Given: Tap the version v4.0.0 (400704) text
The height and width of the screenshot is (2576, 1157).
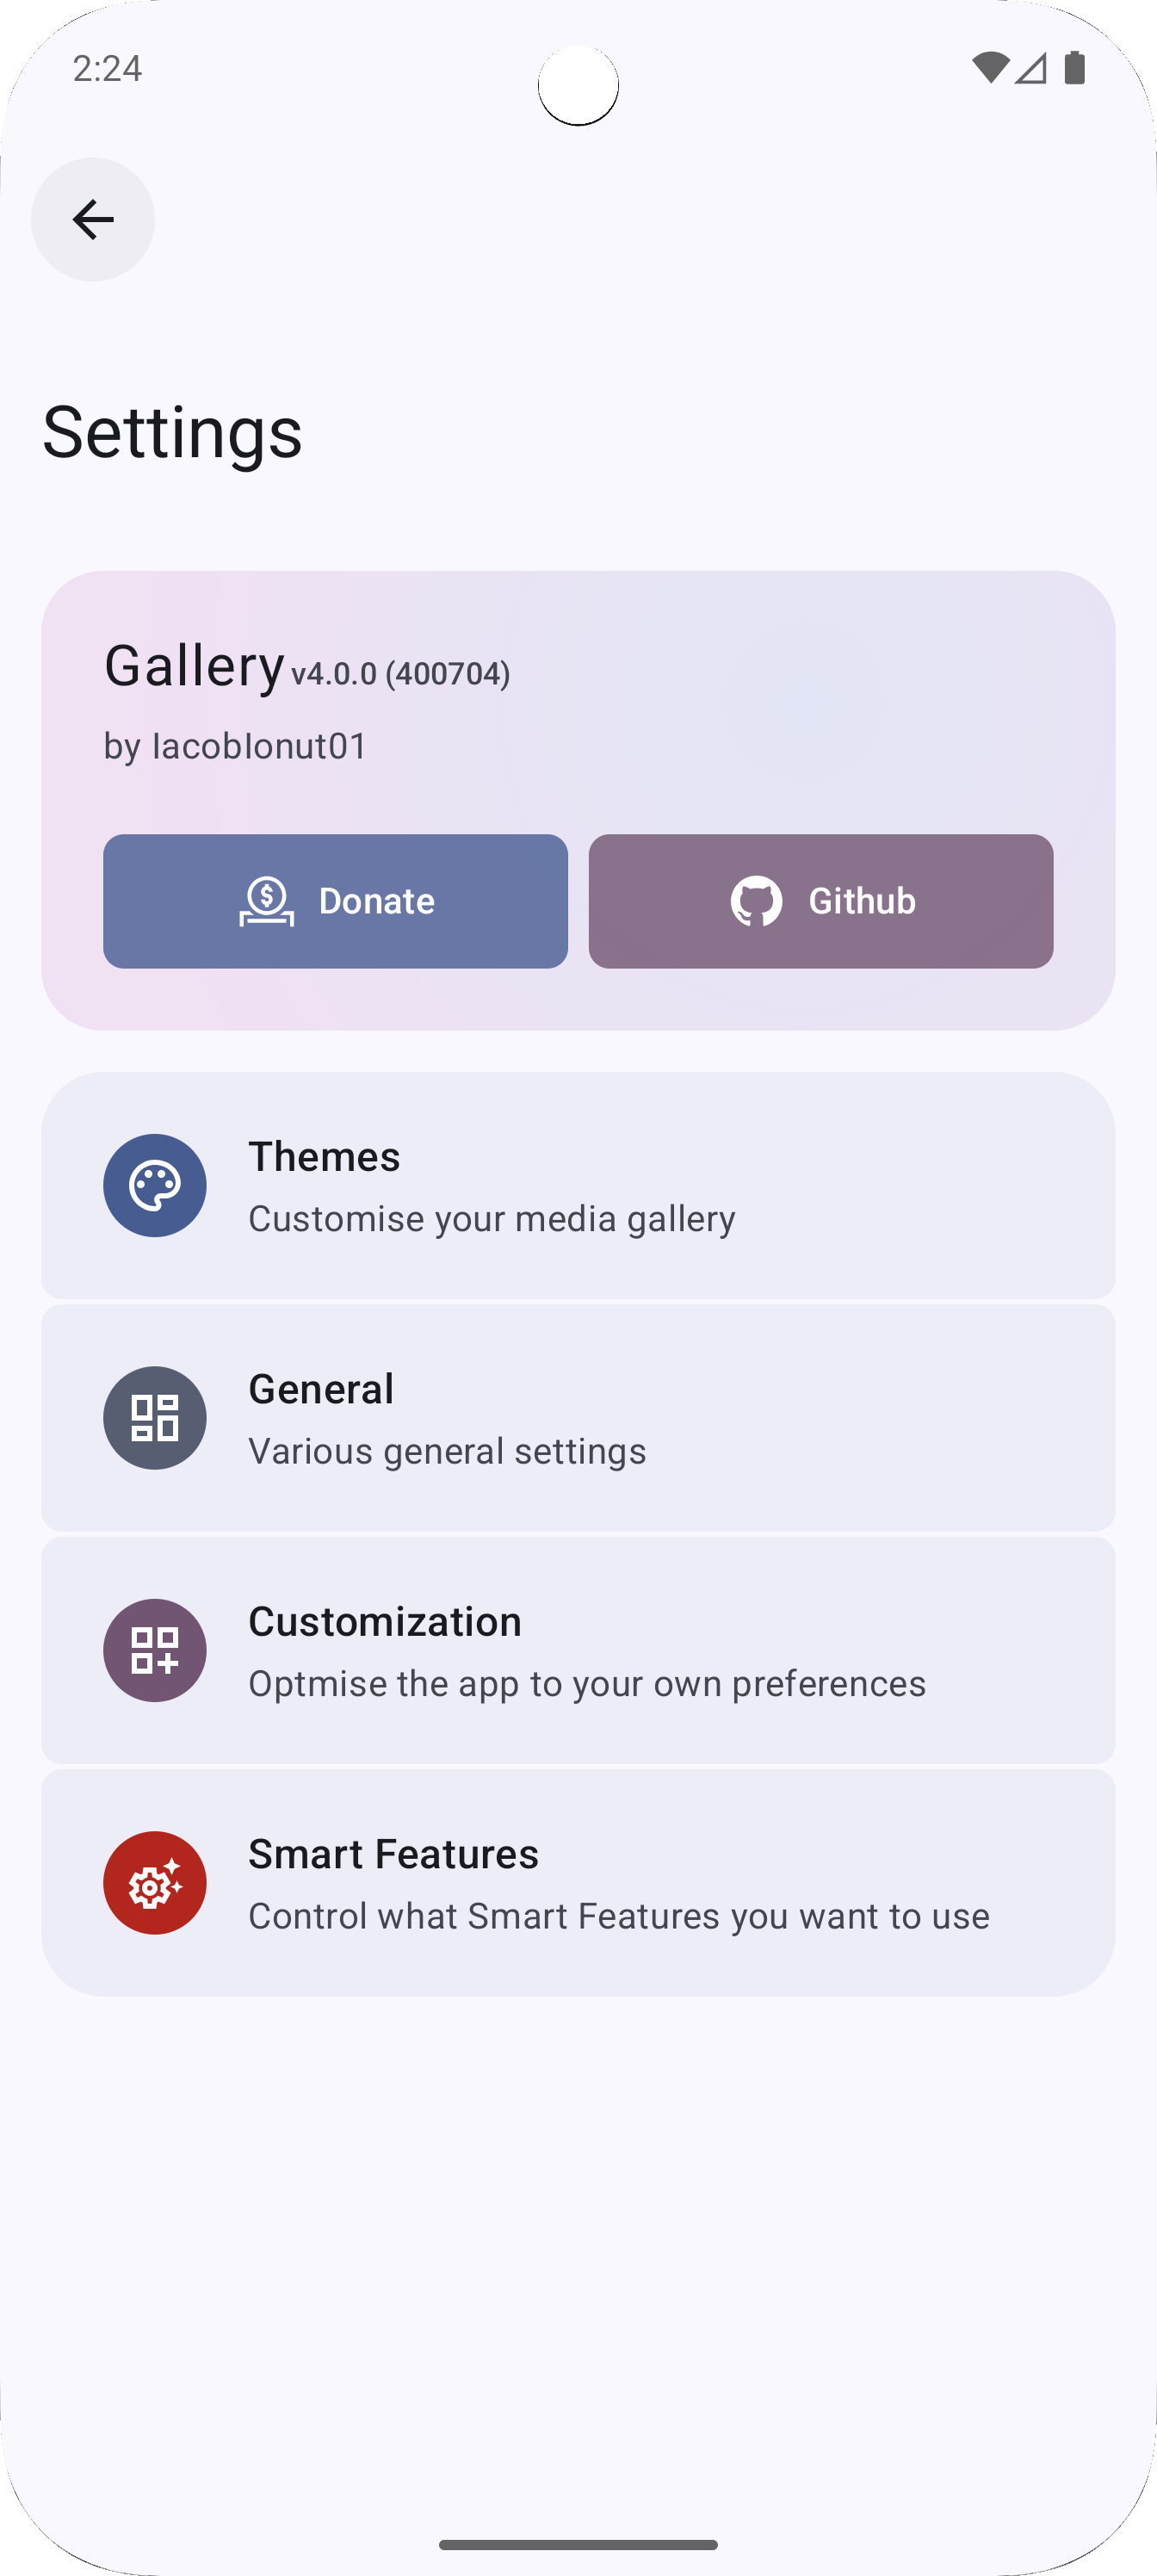Looking at the screenshot, I should pos(400,674).
